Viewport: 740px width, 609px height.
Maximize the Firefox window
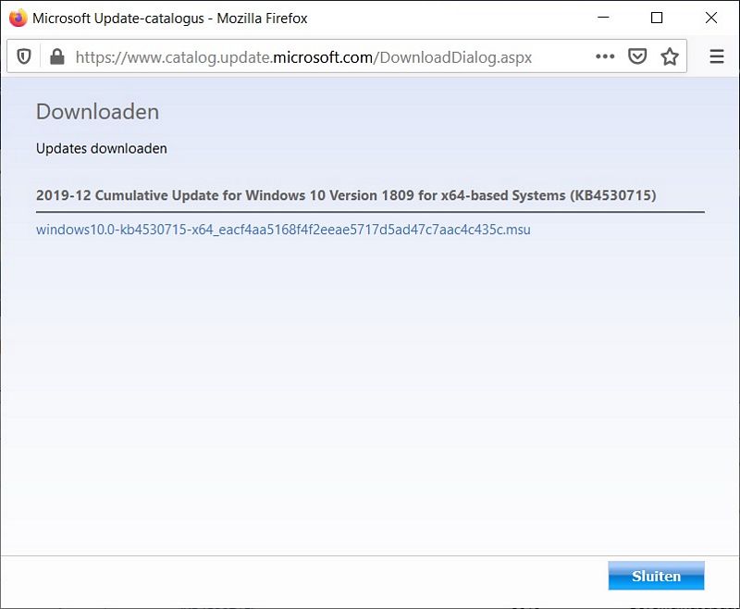[x=657, y=18]
